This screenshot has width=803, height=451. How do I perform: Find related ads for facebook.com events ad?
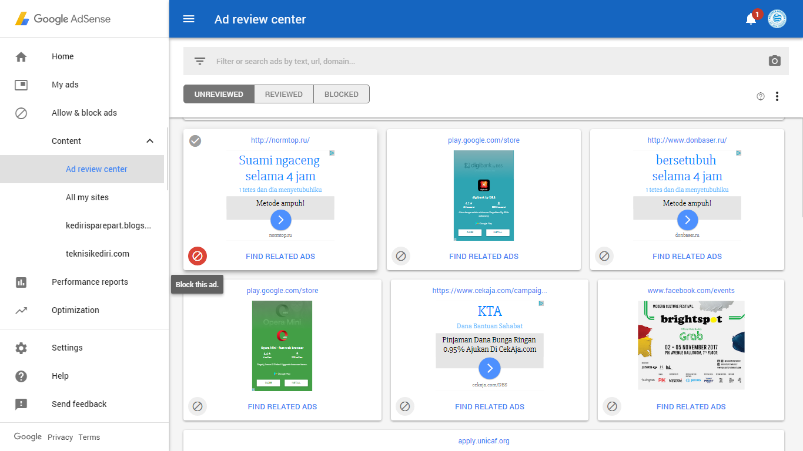pyautogui.click(x=691, y=406)
